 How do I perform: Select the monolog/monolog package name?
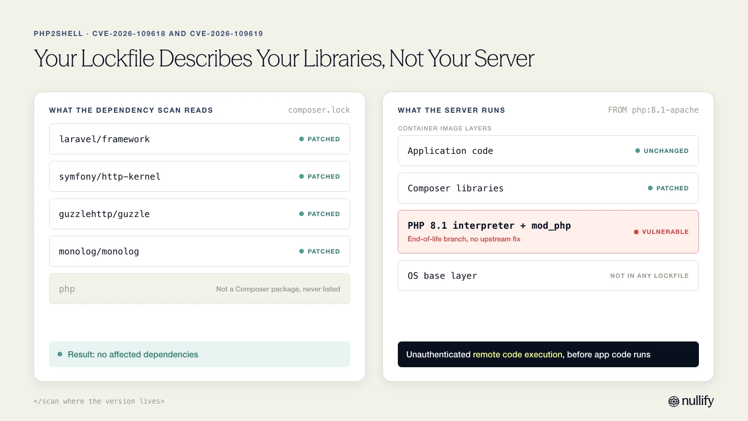(x=99, y=251)
